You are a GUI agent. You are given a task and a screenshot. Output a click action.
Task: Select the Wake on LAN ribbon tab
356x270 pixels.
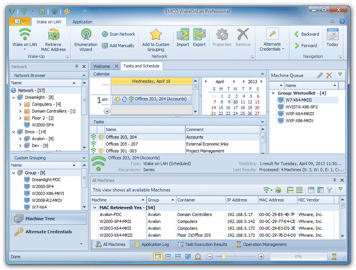[x=49, y=22]
